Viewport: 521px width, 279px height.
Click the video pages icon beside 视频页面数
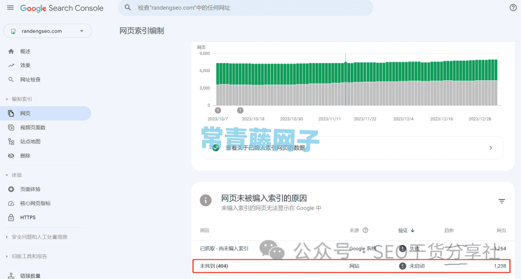[x=11, y=127]
